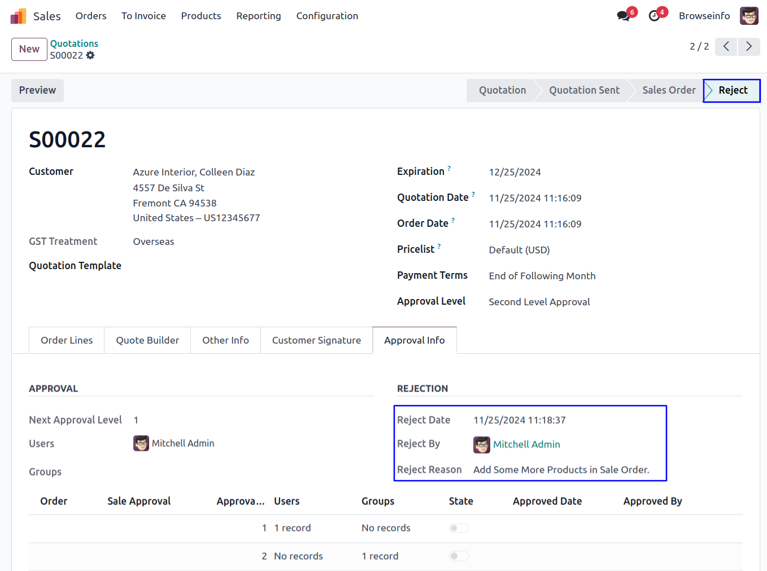The image size is (767, 571).
Task: Go to previous record arrow
Action: (726, 46)
